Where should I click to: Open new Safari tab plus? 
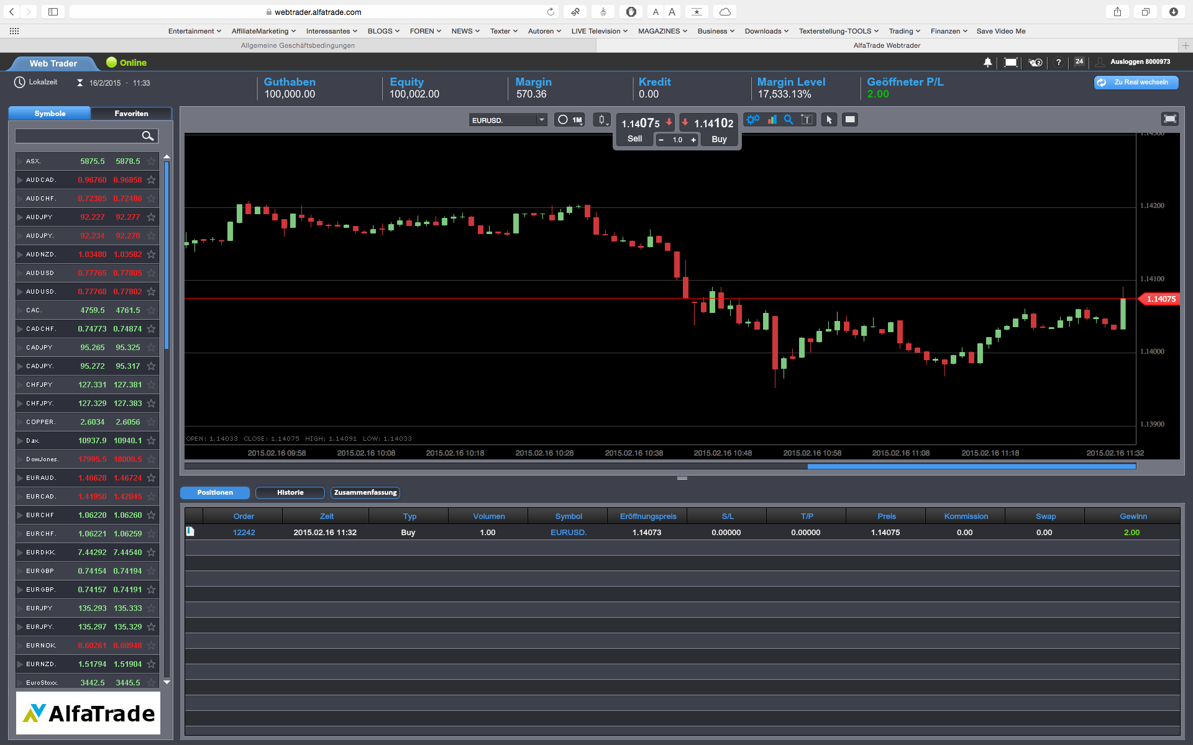coord(1186,45)
